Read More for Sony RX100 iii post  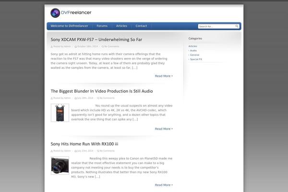164,185
